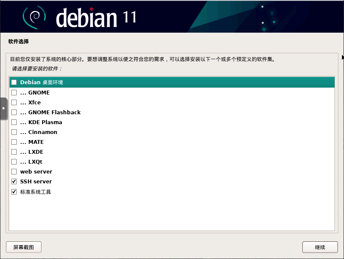Click the '... GNOME Flashback' label text
Image resolution: width=344 pixels, height=259 pixels.
pyautogui.click(x=51, y=112)
